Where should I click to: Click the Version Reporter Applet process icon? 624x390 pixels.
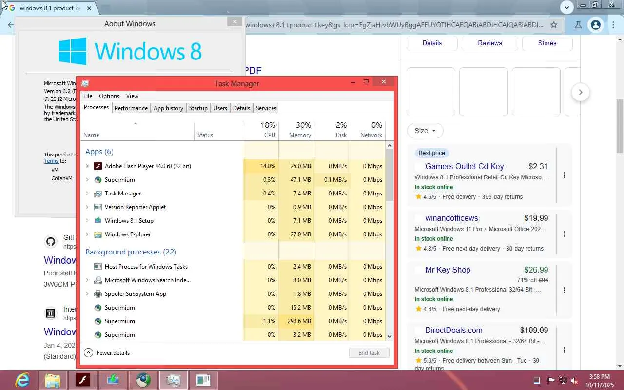click(97, 207)
